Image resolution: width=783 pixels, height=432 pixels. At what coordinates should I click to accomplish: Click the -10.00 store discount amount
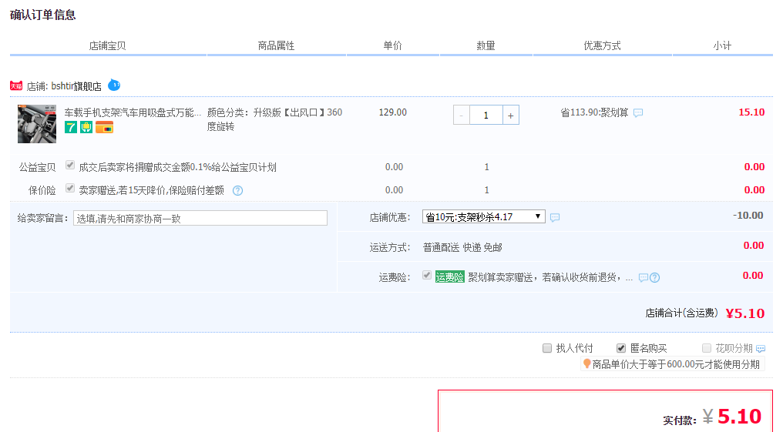748,216
